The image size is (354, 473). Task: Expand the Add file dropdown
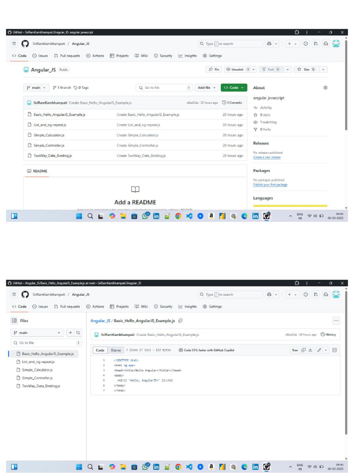pyautogui.click(x=206, y=87)
